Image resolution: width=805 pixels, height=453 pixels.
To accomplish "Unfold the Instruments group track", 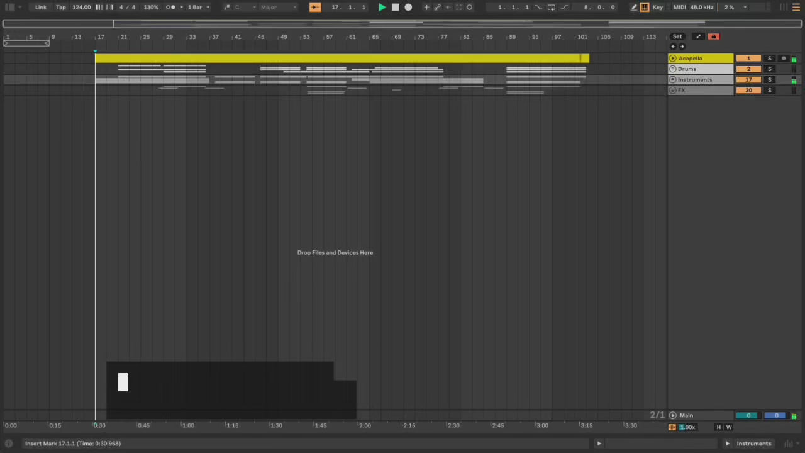I will (673, 80).
